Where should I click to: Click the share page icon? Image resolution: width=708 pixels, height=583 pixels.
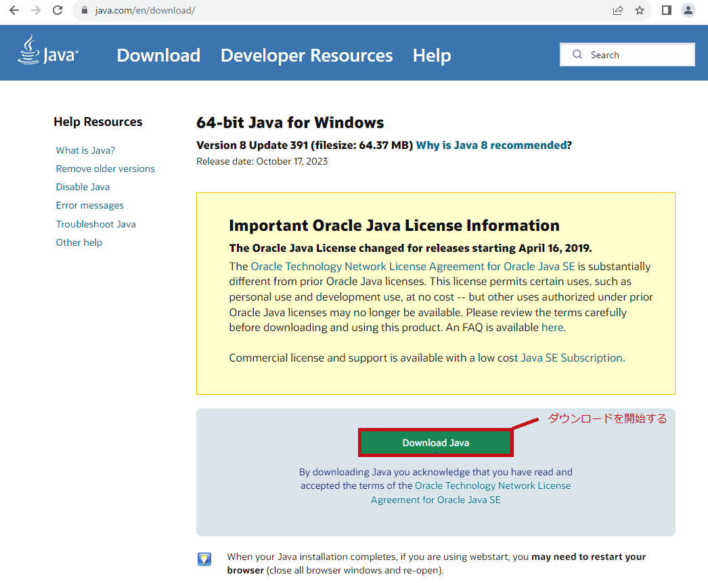coord(618,10)
